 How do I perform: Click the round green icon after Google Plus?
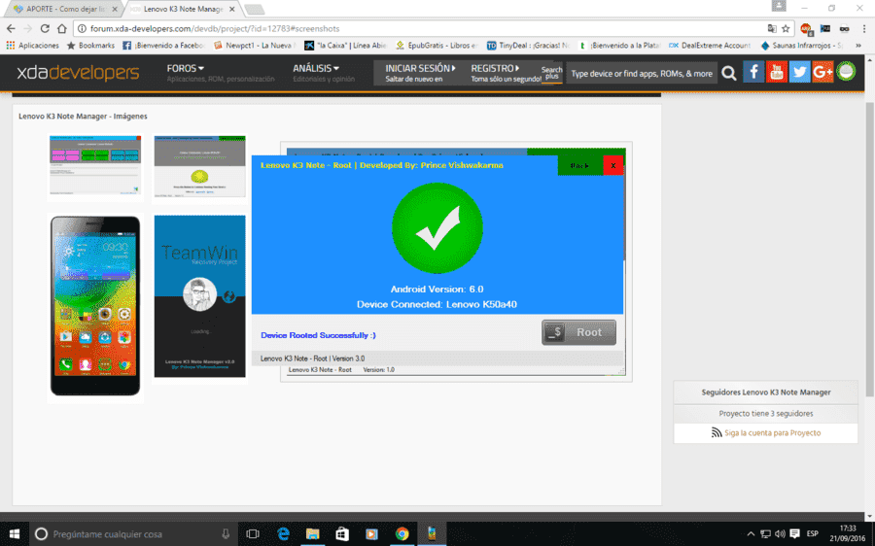846,71
